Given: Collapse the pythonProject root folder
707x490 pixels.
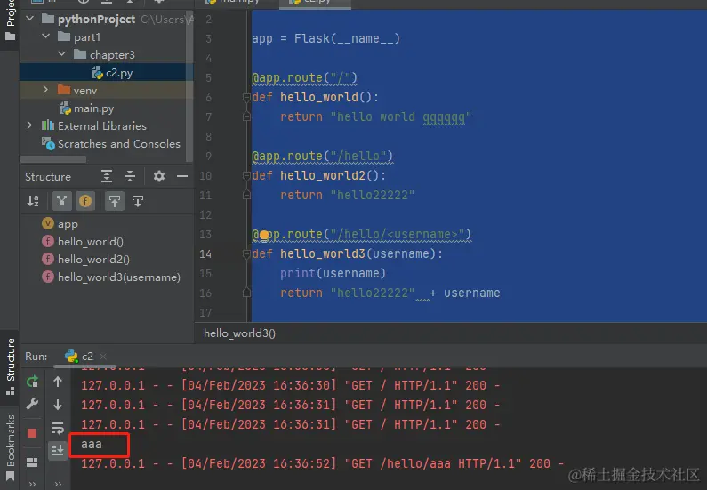Looking at the screenshot, I should click(30, 19).
